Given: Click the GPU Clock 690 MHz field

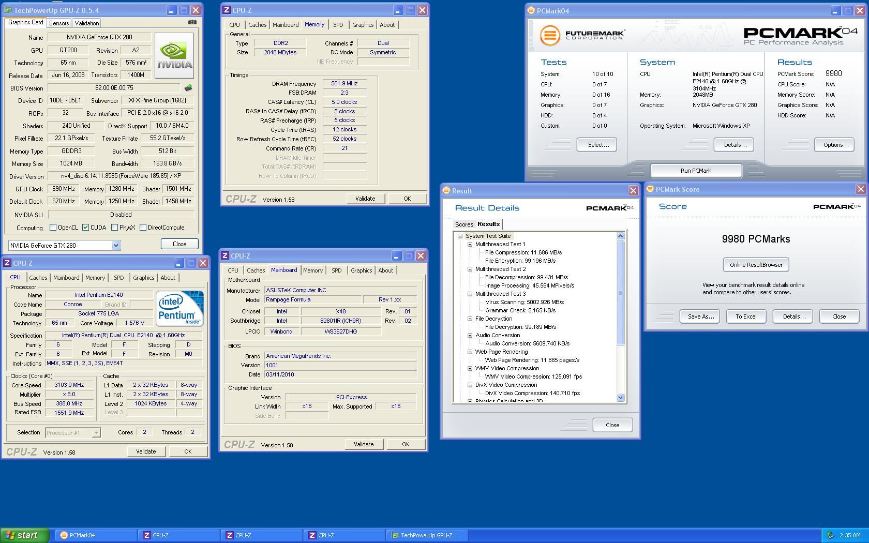Looking at the screenshot, I should coord(64,189).
